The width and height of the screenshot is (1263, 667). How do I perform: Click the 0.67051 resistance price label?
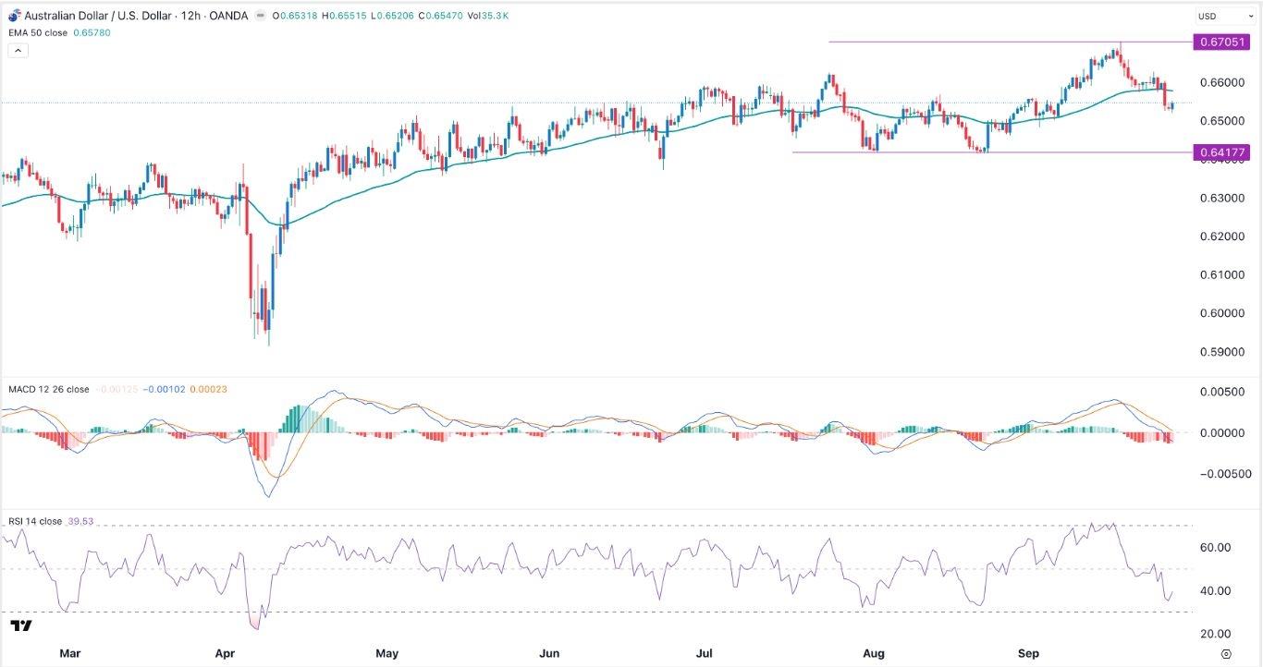(1222, 42)
